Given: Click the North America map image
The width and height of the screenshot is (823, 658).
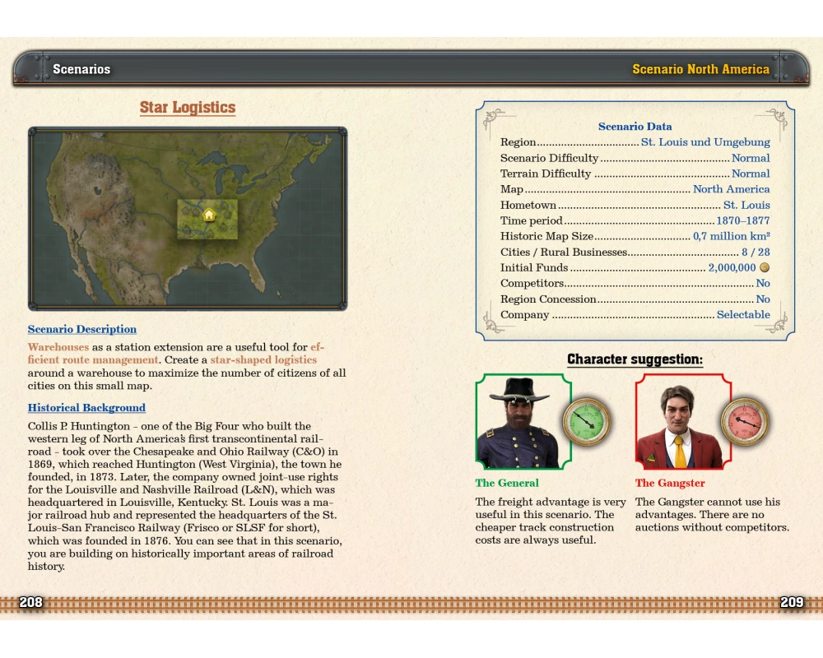Looking at the screenshot, I should 188,219.
